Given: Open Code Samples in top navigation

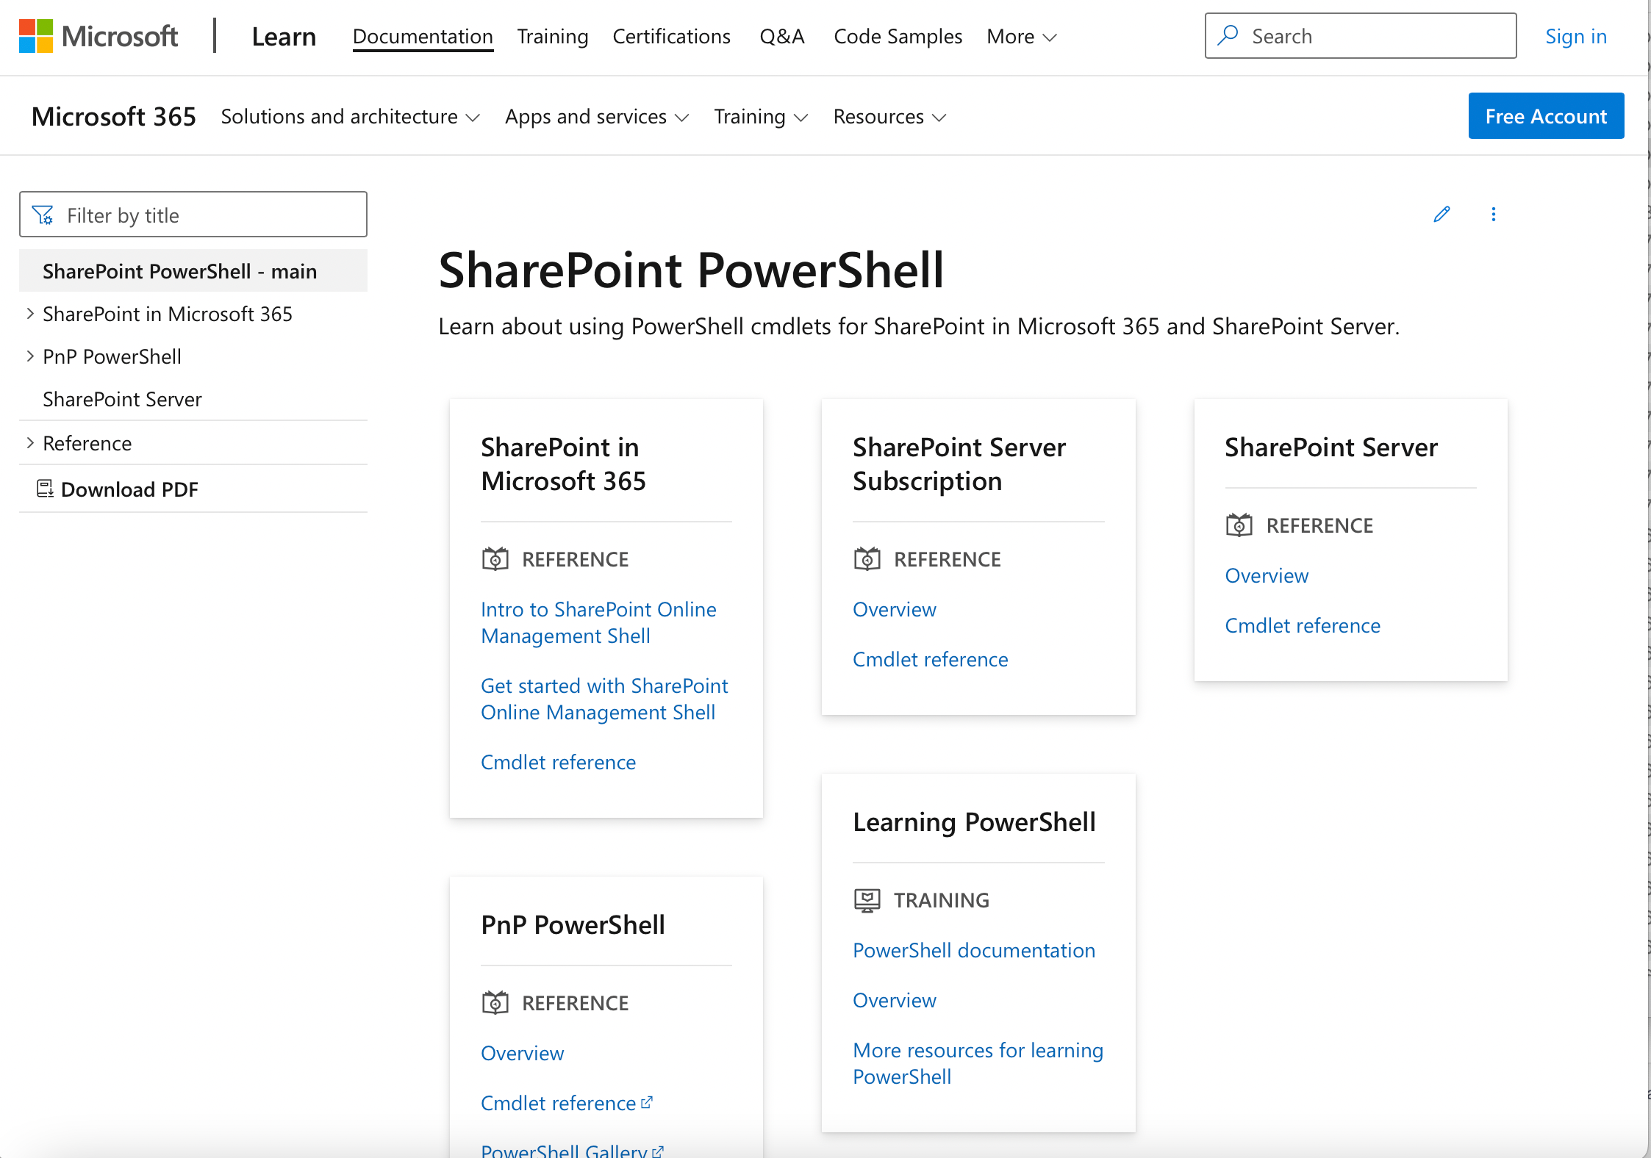Looking at the screenshot, I should pyautogui.click(x=898, y=37).
